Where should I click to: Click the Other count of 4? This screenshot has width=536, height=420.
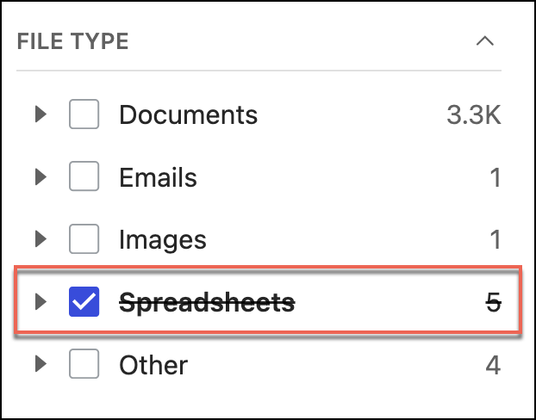tap(493, 364)
